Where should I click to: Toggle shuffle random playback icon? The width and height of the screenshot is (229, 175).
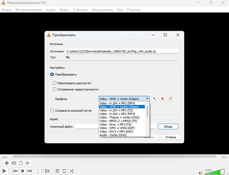[x=72, y=171]
